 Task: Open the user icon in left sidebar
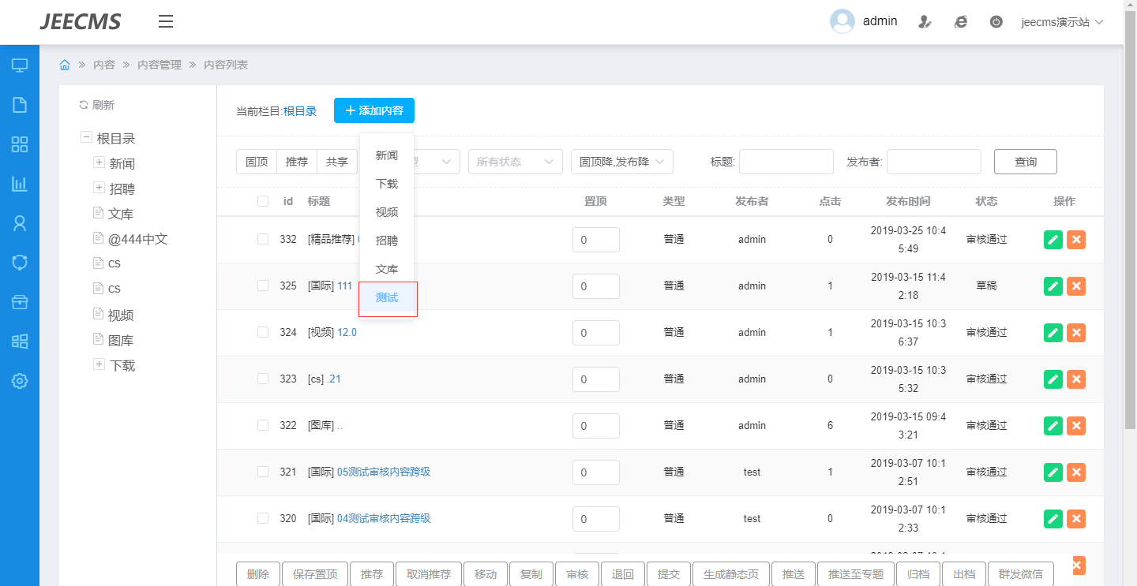click(20, 223)
